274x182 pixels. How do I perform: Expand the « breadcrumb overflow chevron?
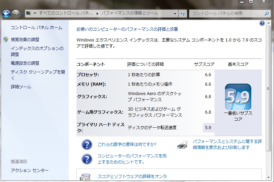click(35, 13)
